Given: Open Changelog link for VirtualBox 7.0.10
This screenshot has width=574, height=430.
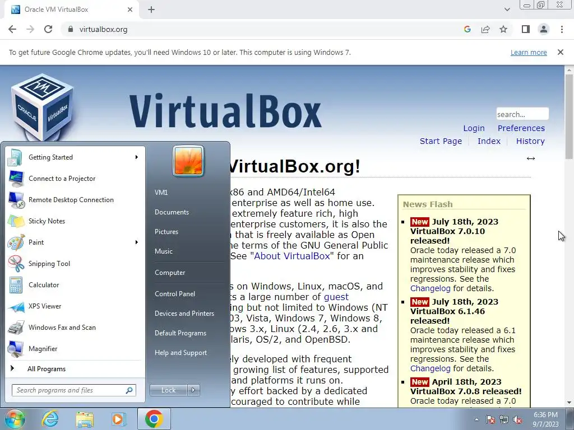Looking at the screenshot, I should [x=430, y=288].
